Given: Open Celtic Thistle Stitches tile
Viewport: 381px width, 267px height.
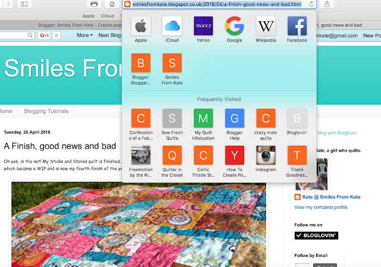Looking at the screenshot, I should 204,155.
